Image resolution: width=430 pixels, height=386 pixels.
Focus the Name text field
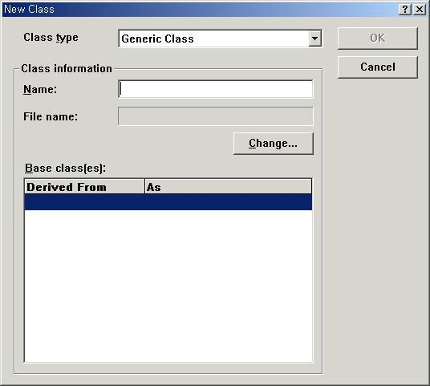[216, 89]
